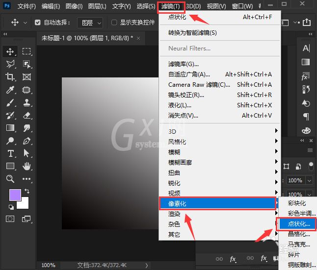
Task: Select 点状化... in the 像素化 submenu
Action: coord(297,224)
